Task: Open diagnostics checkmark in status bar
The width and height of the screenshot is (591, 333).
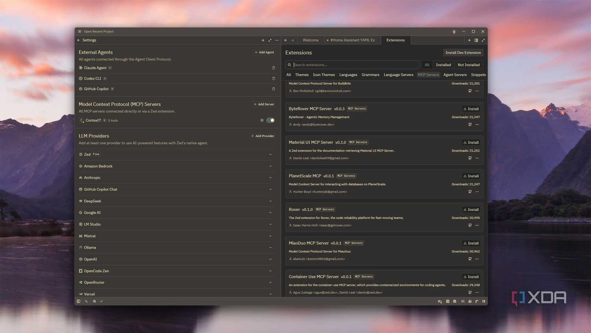Action: point(101,301)
